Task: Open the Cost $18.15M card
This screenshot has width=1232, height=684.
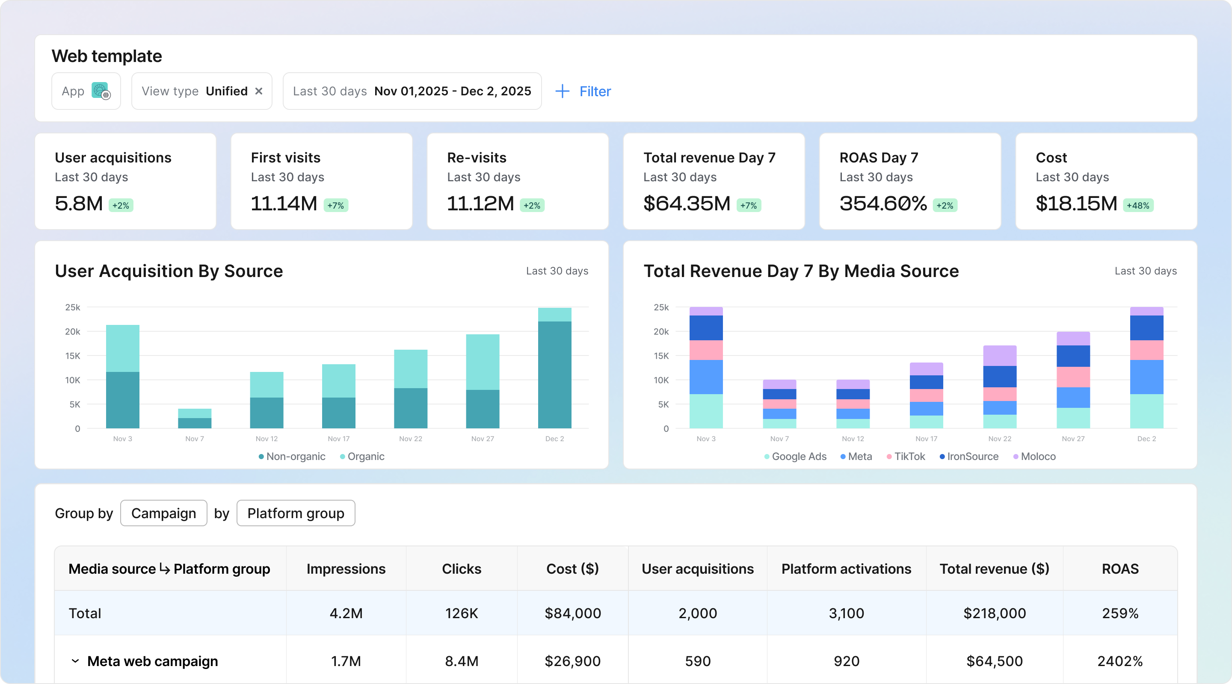Action: 1106,182
